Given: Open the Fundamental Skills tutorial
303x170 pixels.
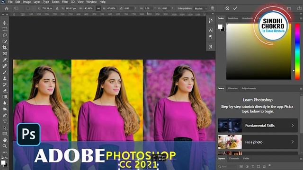Looking at the screenshot, I should (x=258, y=125).
